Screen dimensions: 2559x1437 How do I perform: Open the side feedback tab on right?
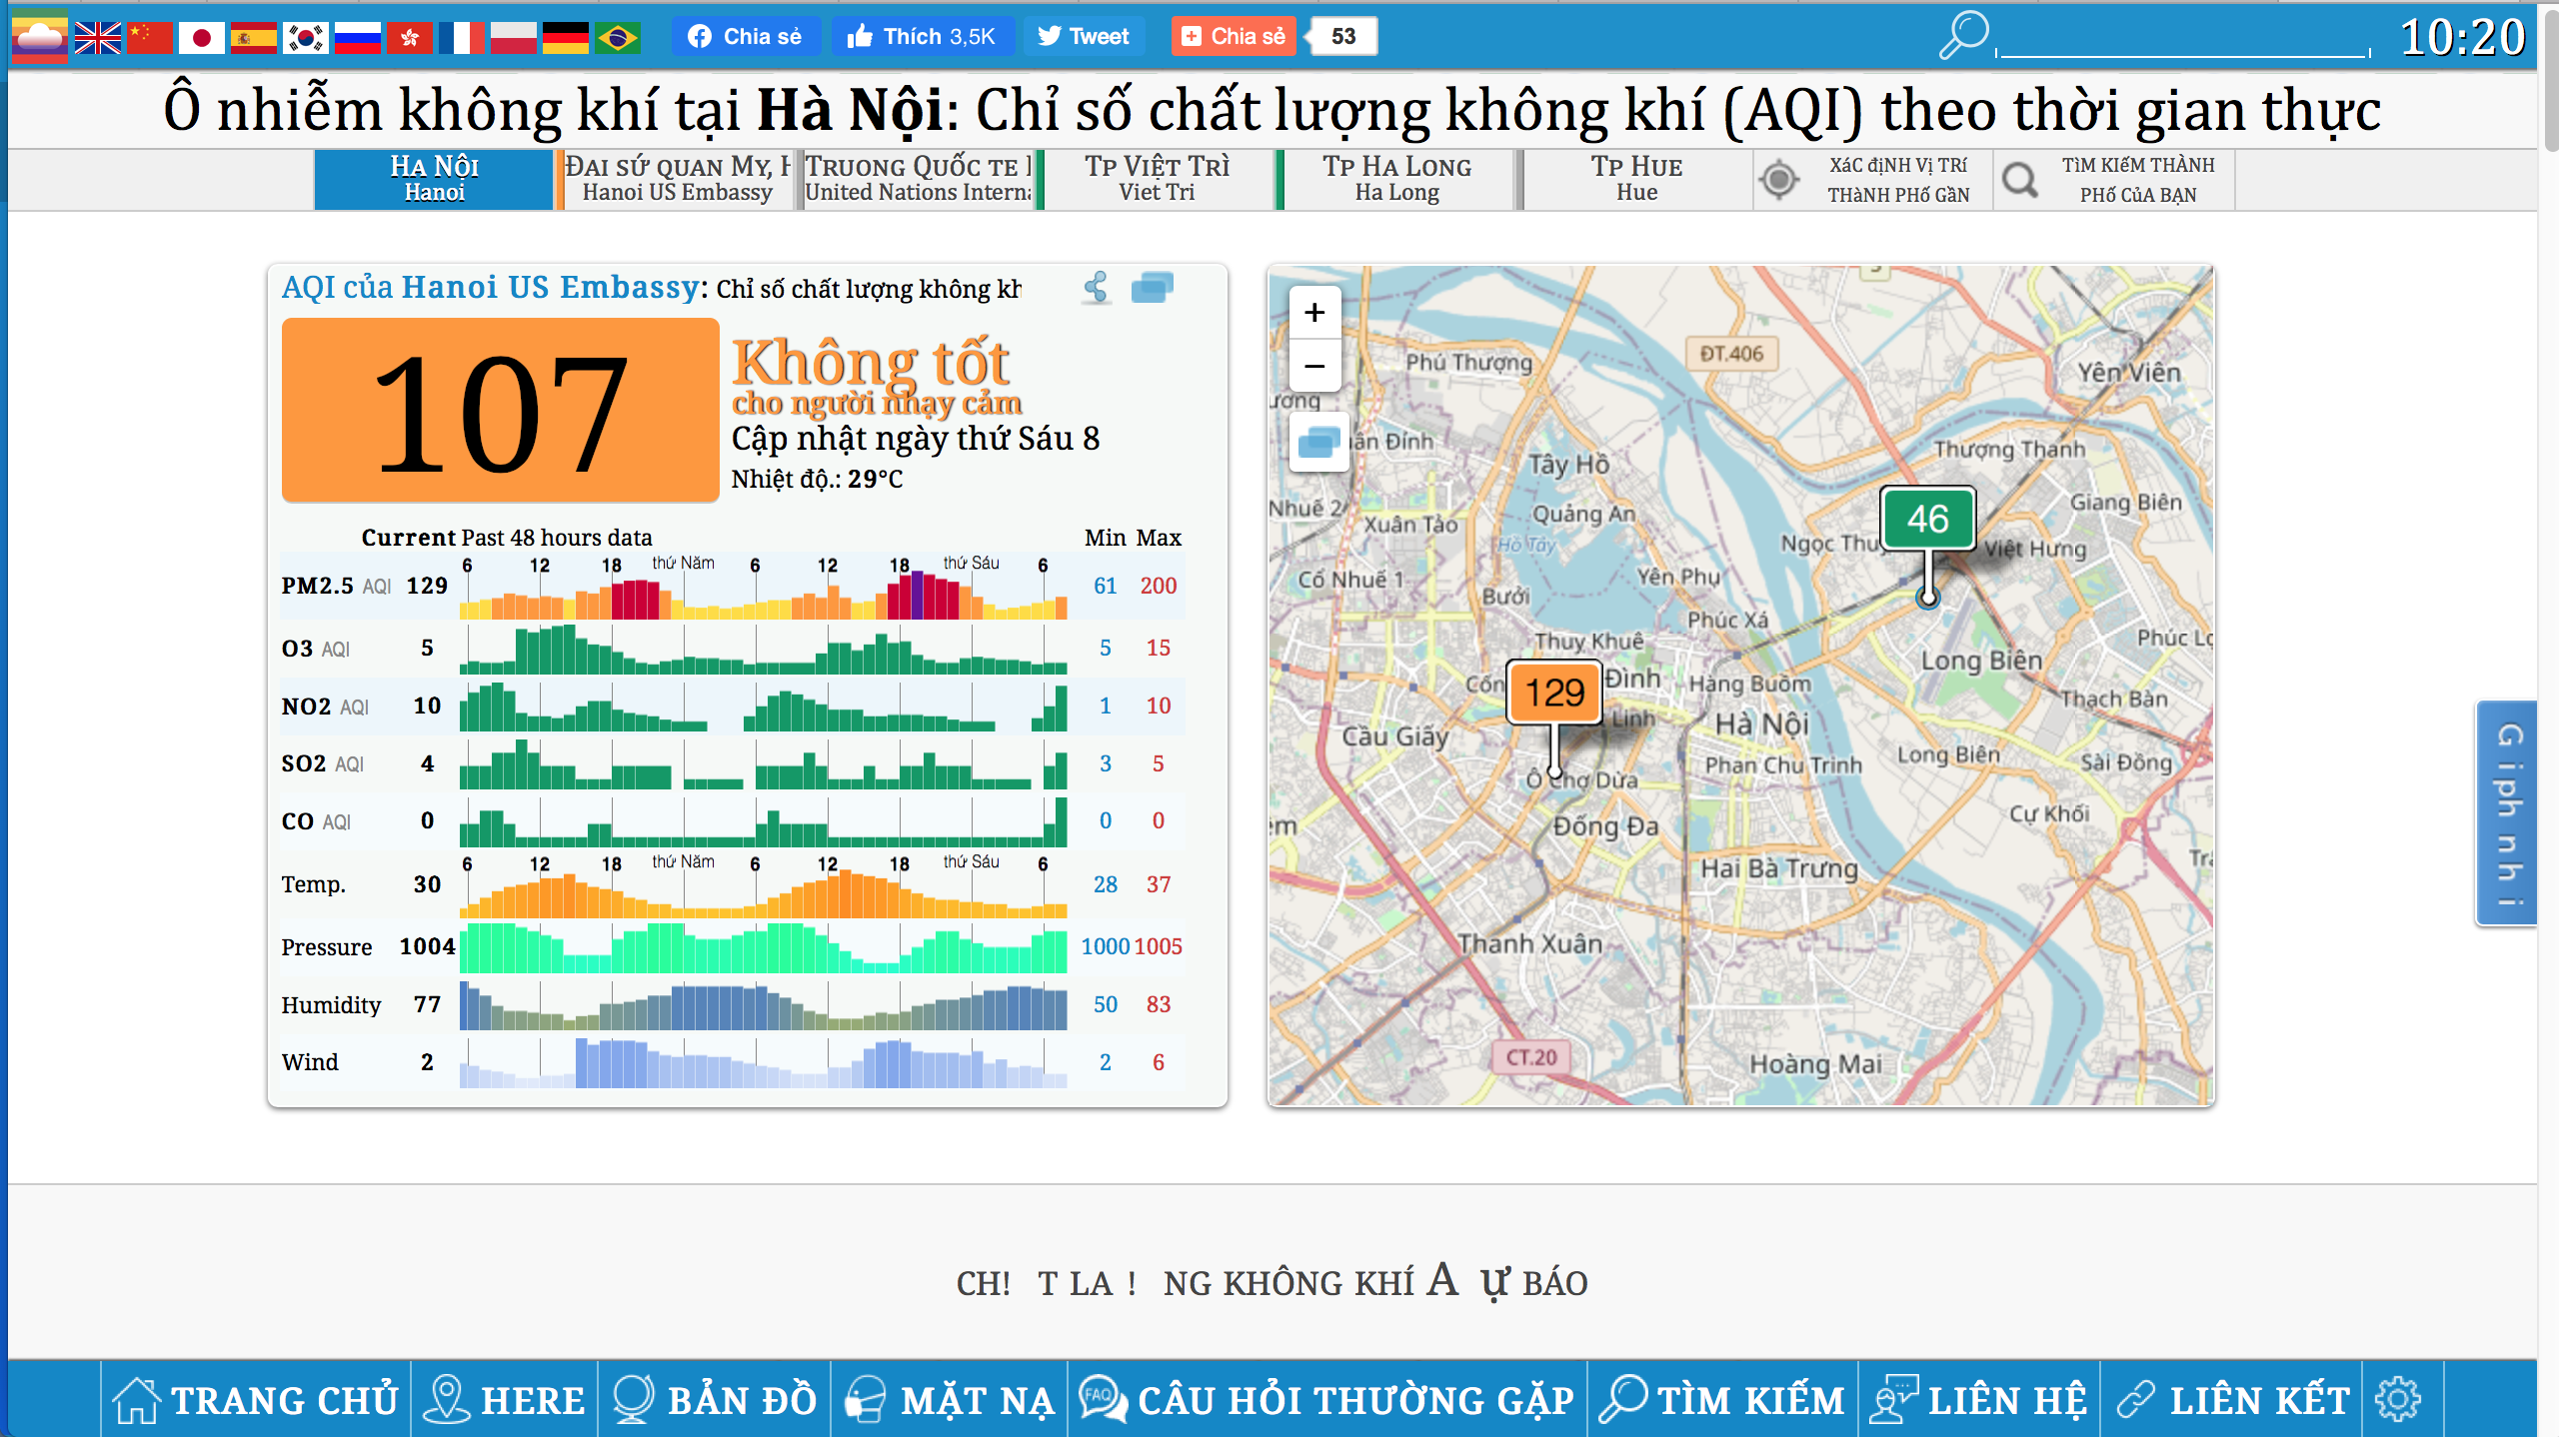pos(2508,813)
